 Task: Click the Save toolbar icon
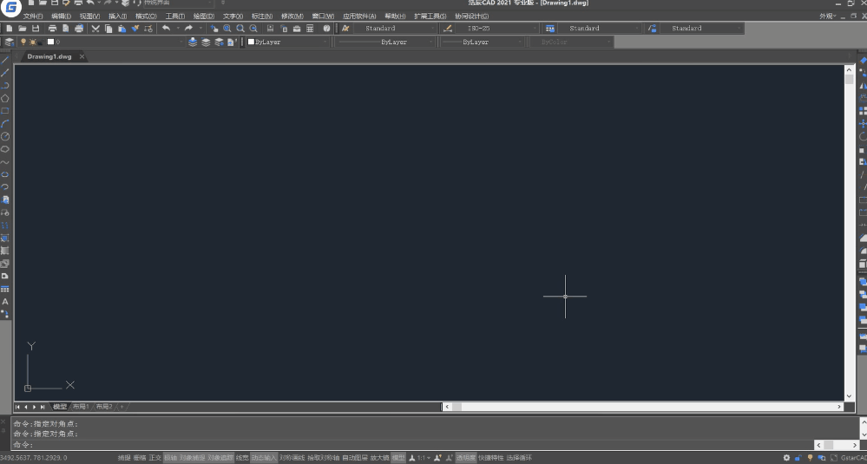36,28
